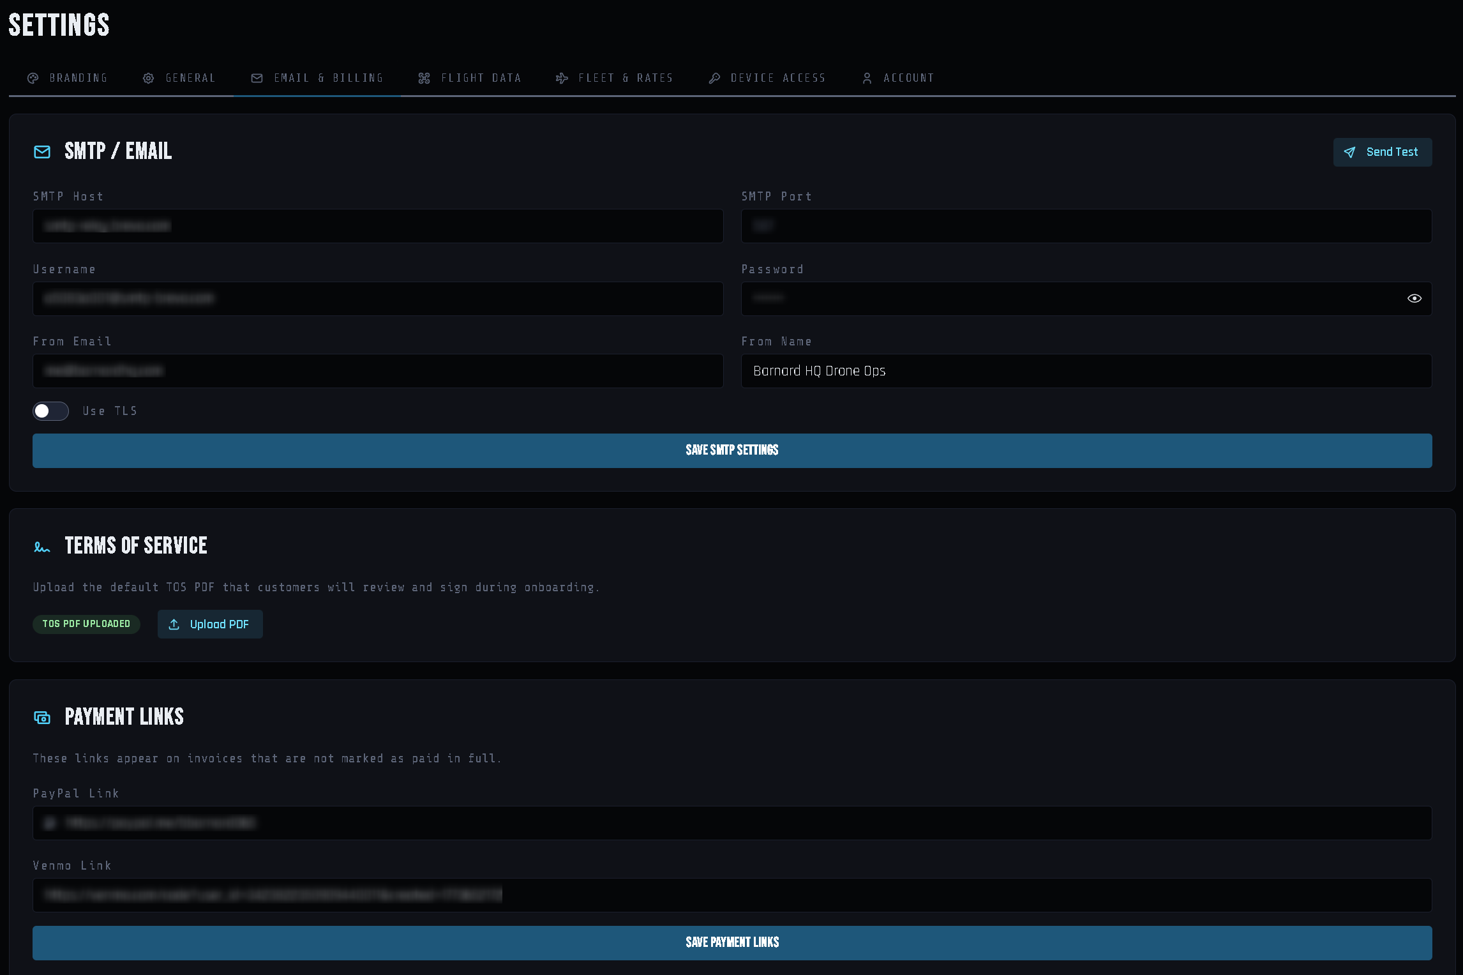1463x975 pixels.
Task: Open the Fleet & Rates tab
Action: [x=614, y=78]
